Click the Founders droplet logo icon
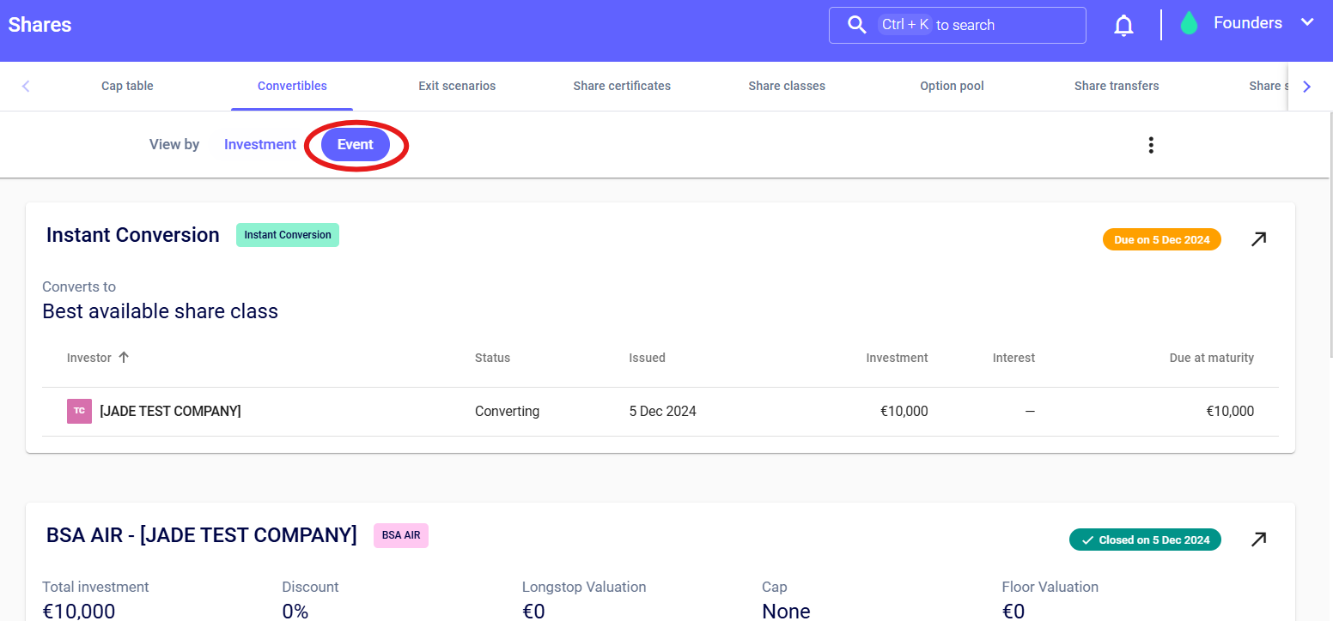The width and height of the screenshot is (1333, 621). 1189,24
